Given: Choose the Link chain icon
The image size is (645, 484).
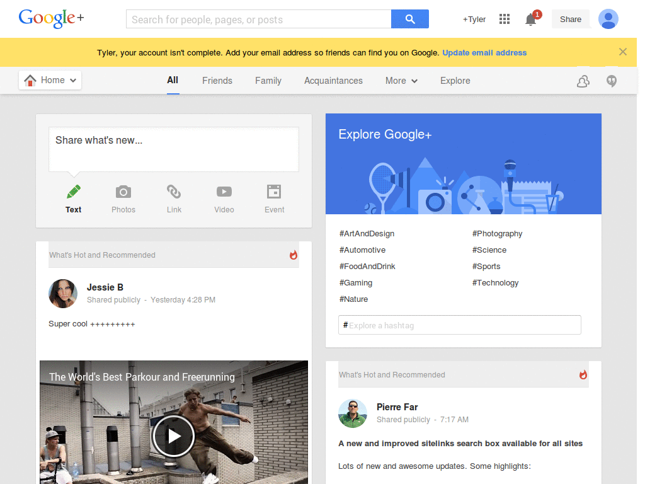Looking at the screenshot, I should [174, 192].
